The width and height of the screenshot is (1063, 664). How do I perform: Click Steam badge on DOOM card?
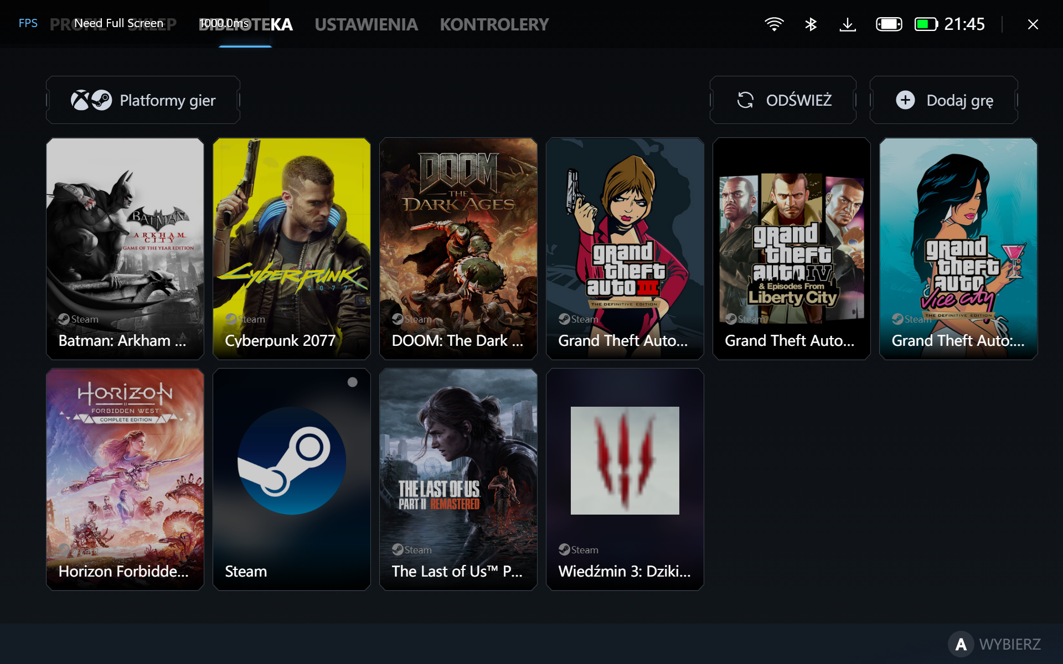click(x=412, y=319)
